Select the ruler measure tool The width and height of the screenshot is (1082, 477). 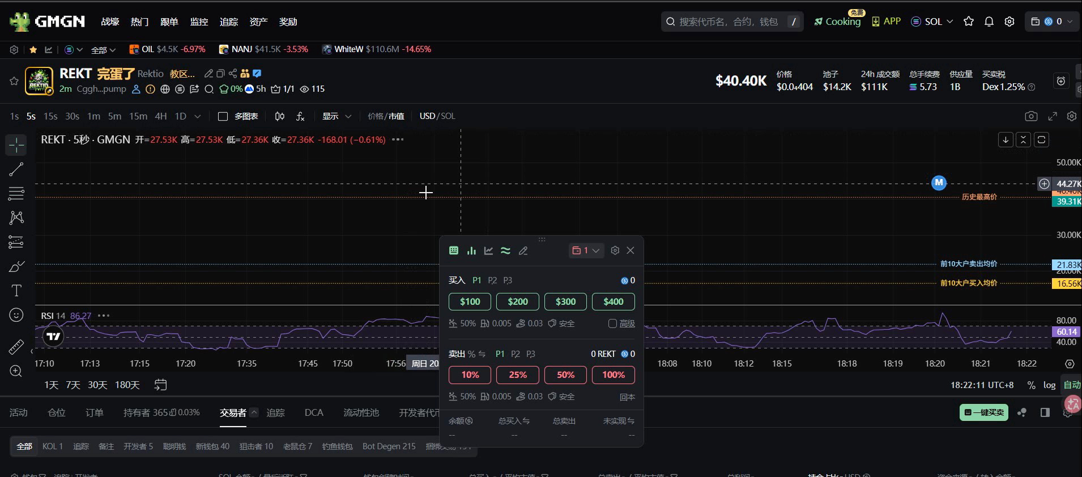click(x=16, y=346)
